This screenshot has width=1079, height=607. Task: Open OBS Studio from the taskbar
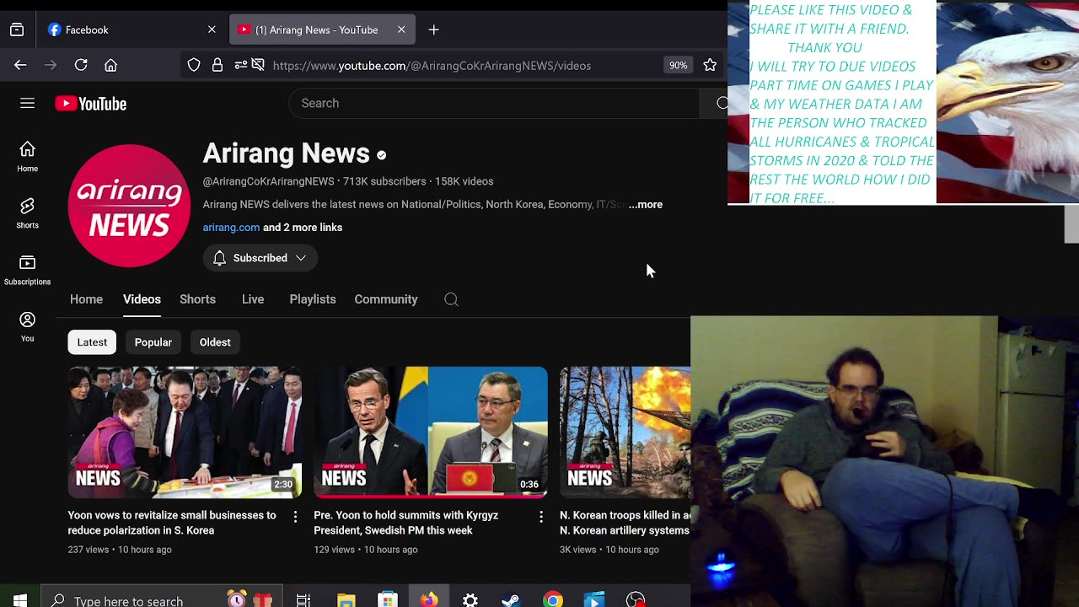click(x=636, y=600)
